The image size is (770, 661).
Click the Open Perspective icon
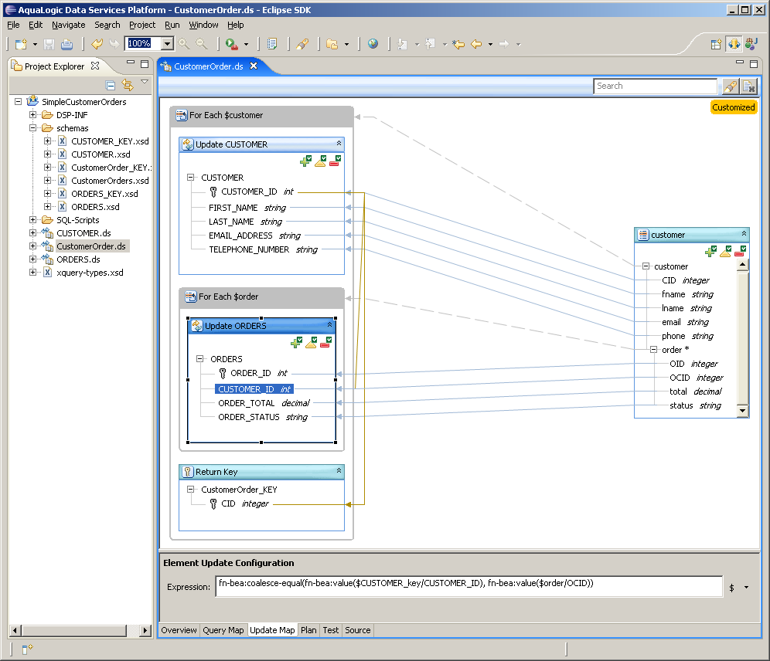pyautogui.click(x=716, y=44)
